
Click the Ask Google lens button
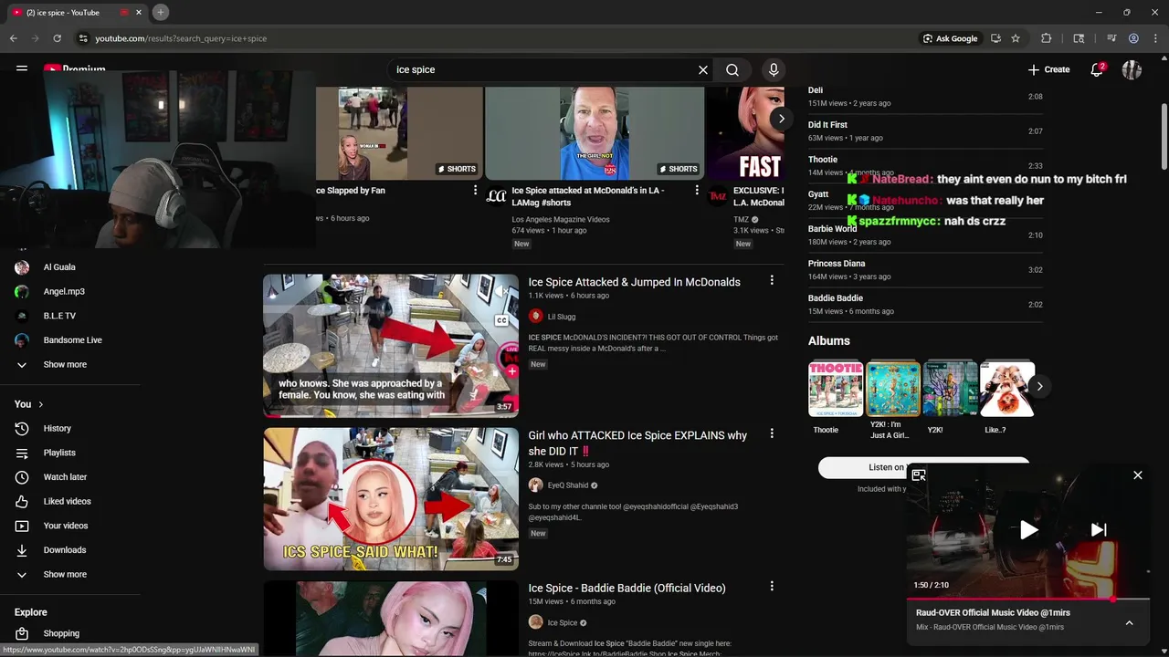950,38
